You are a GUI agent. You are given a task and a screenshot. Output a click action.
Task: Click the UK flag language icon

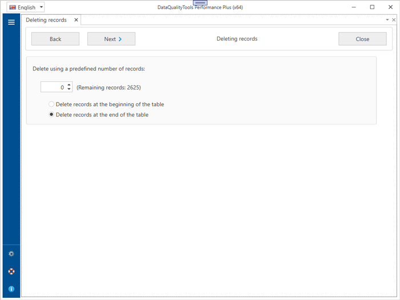tap(13, 7)
